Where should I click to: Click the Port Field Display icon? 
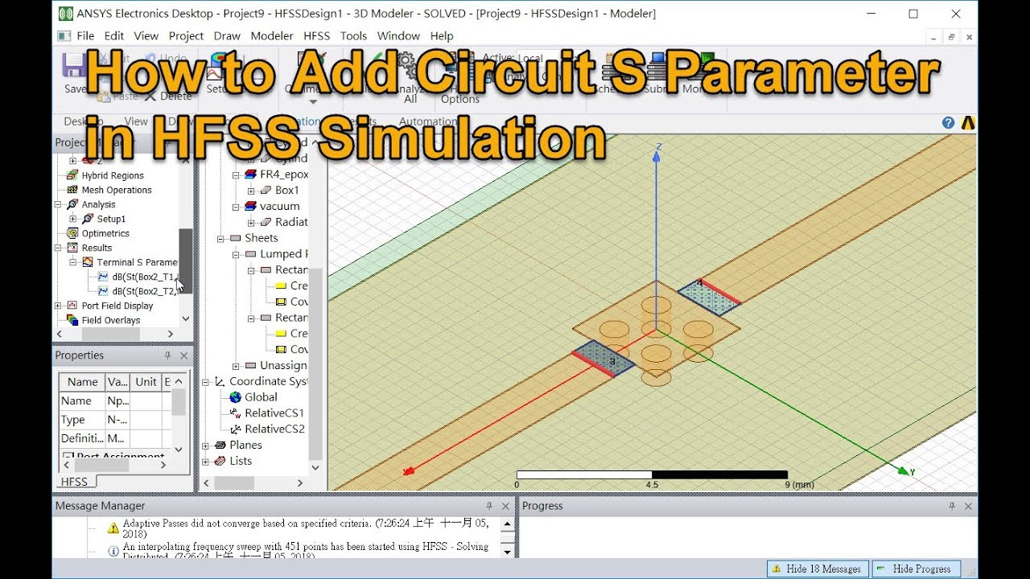[x=72, y=306]
